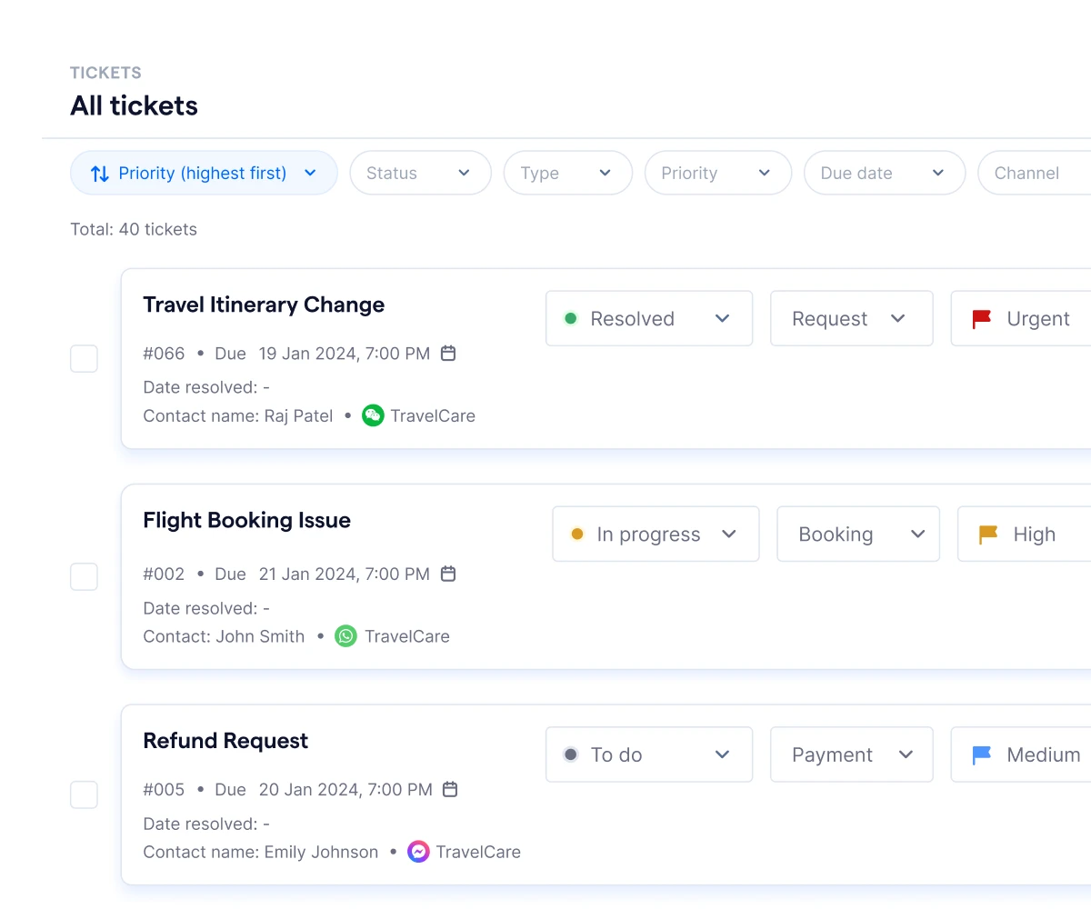This screenshot has height=909, width=1091.
Task: Click the green Resolved status dot
Action: tap(571, 318)
